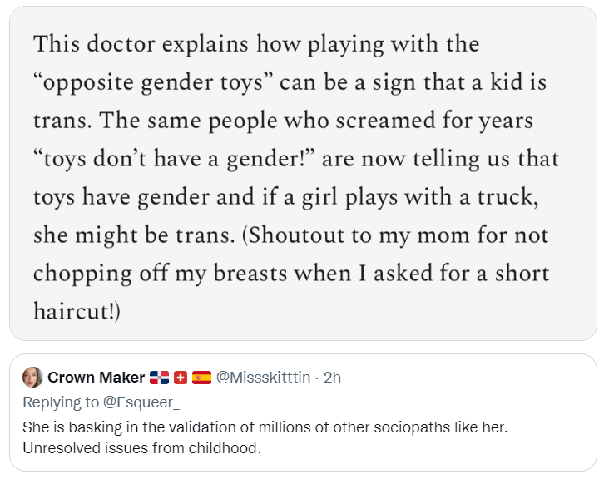Click the word "truck" in the quote
The image size is (604, 479).
pos(522,197)
